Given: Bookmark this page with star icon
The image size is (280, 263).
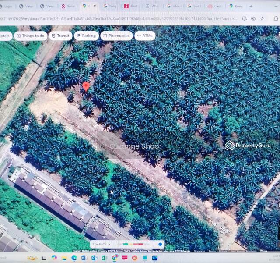Looking at the screenshot, I should coord(262,19).
